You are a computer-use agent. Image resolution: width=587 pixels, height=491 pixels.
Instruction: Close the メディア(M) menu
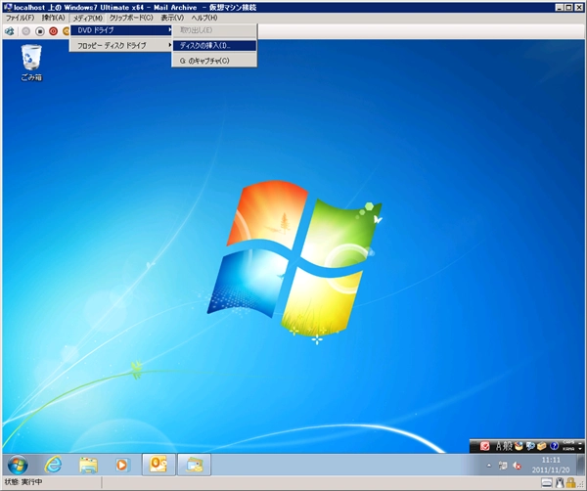(88, 18)
